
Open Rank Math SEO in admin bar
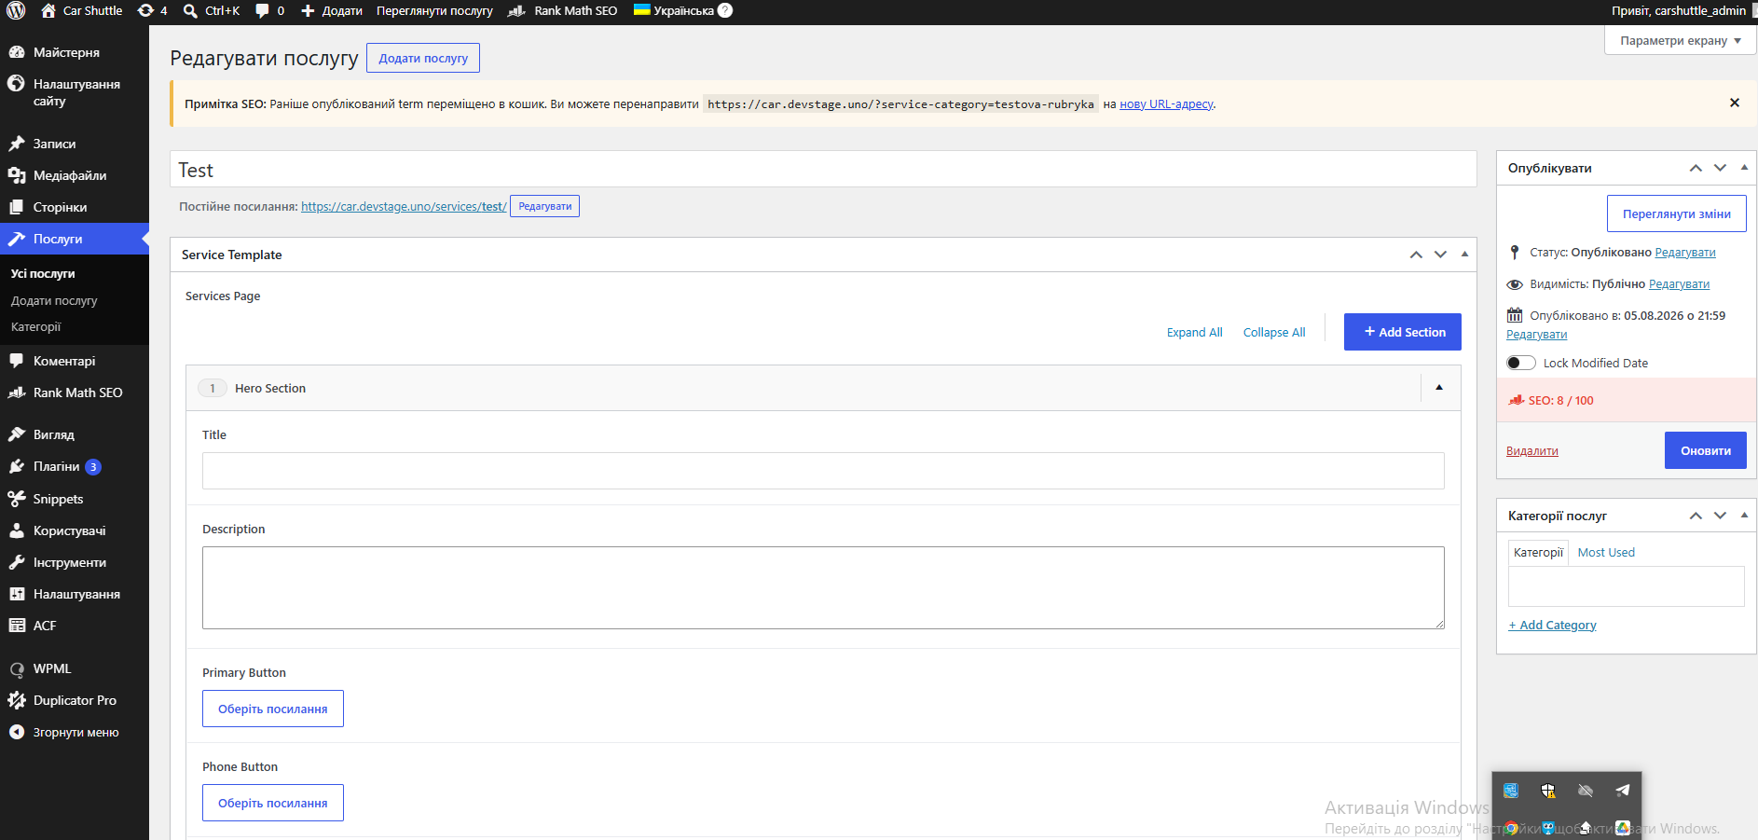coord(563,11)
